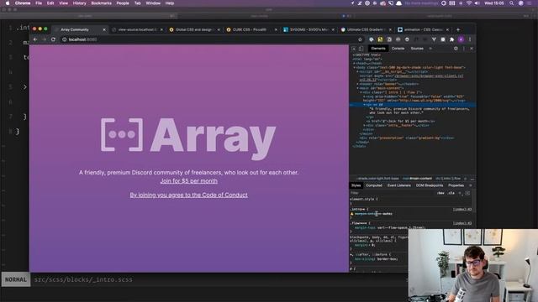Viewport: 538px width, 302px height.
Task: Open a new browser tab
Action: click(x=457, y=30)
